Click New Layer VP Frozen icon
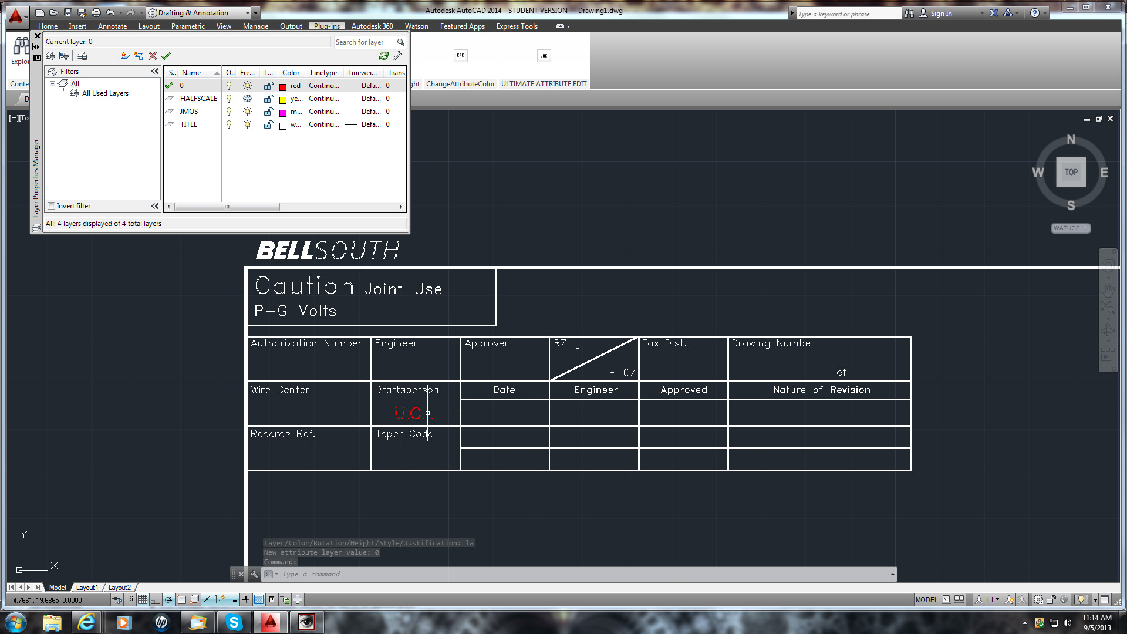 [x=139, y=56]
